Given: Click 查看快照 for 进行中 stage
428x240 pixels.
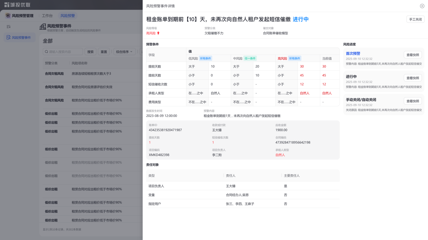Looking at the screenshot, I should pyautogui.click(x=412, y=78).
